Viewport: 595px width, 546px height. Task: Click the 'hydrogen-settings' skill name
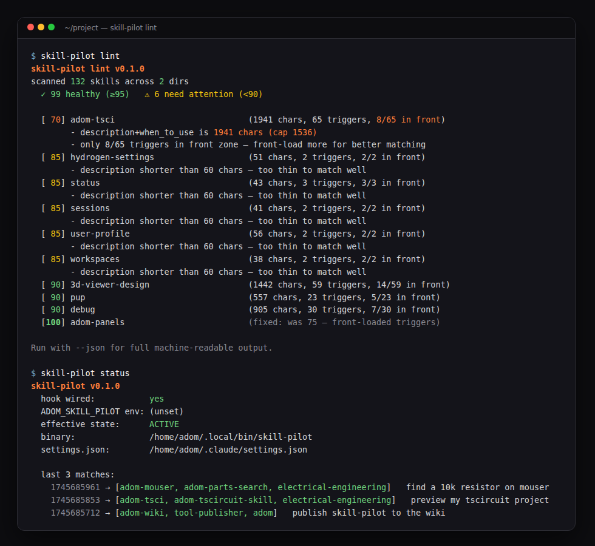tap(112, 157)
